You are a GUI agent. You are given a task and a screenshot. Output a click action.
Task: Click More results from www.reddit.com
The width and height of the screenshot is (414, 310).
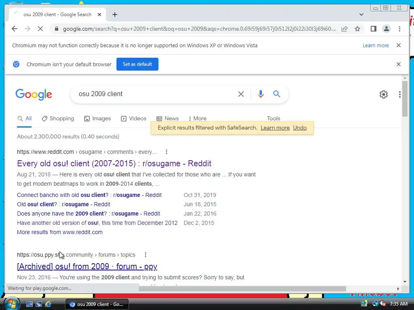point(60,232)
